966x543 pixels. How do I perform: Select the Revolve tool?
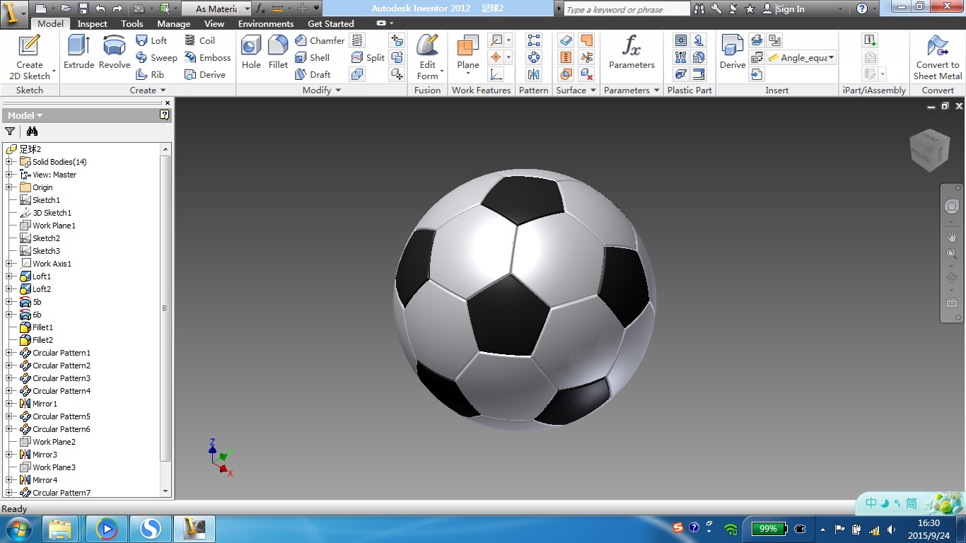[114, 52]
